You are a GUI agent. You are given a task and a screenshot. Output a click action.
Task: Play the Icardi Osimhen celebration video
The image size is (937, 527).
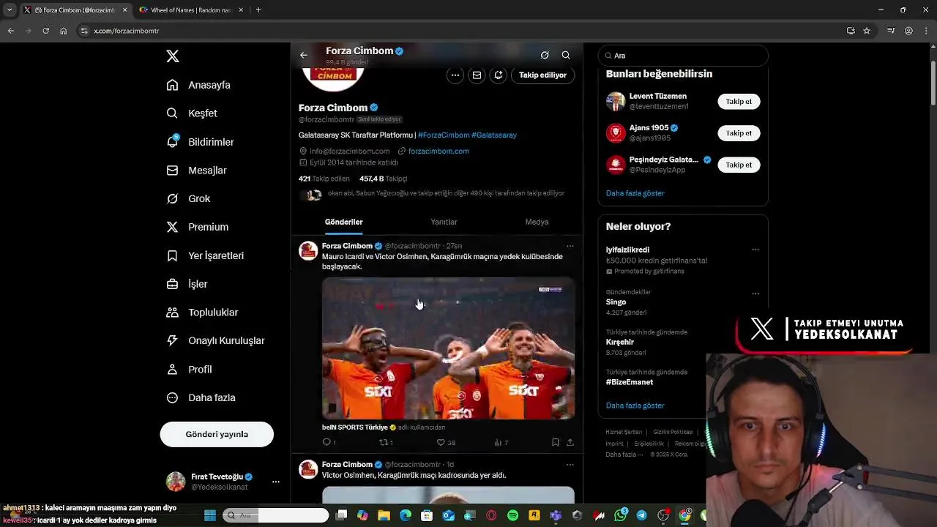tap(448, 348)
